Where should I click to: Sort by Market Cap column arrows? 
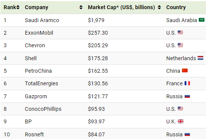[159, 7]
